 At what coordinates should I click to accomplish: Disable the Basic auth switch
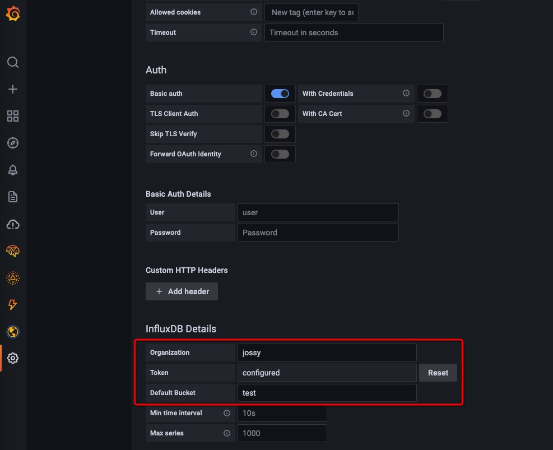coord(280,94)
